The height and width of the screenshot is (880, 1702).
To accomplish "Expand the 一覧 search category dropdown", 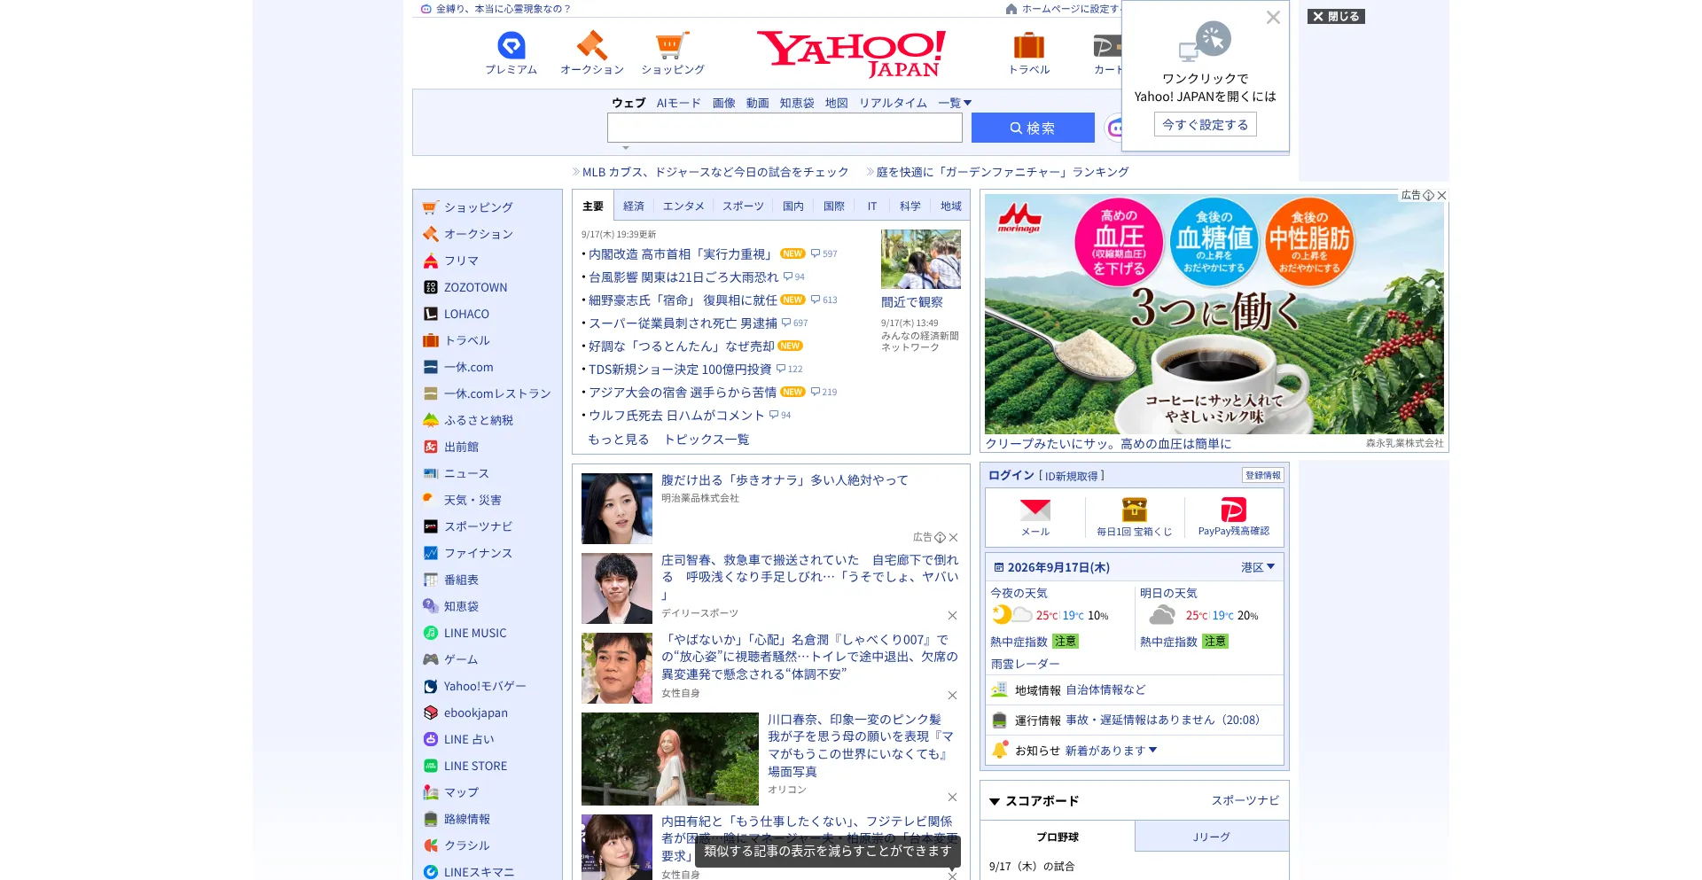I will (955, 103).
